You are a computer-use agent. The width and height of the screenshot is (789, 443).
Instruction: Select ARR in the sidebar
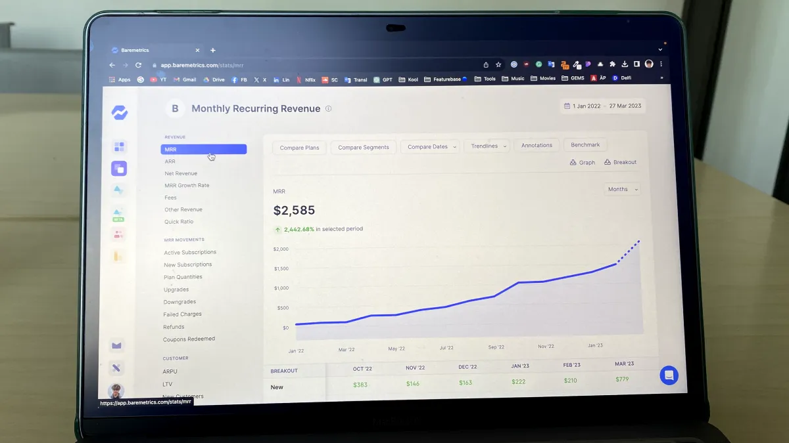click(x=170, y=161)
